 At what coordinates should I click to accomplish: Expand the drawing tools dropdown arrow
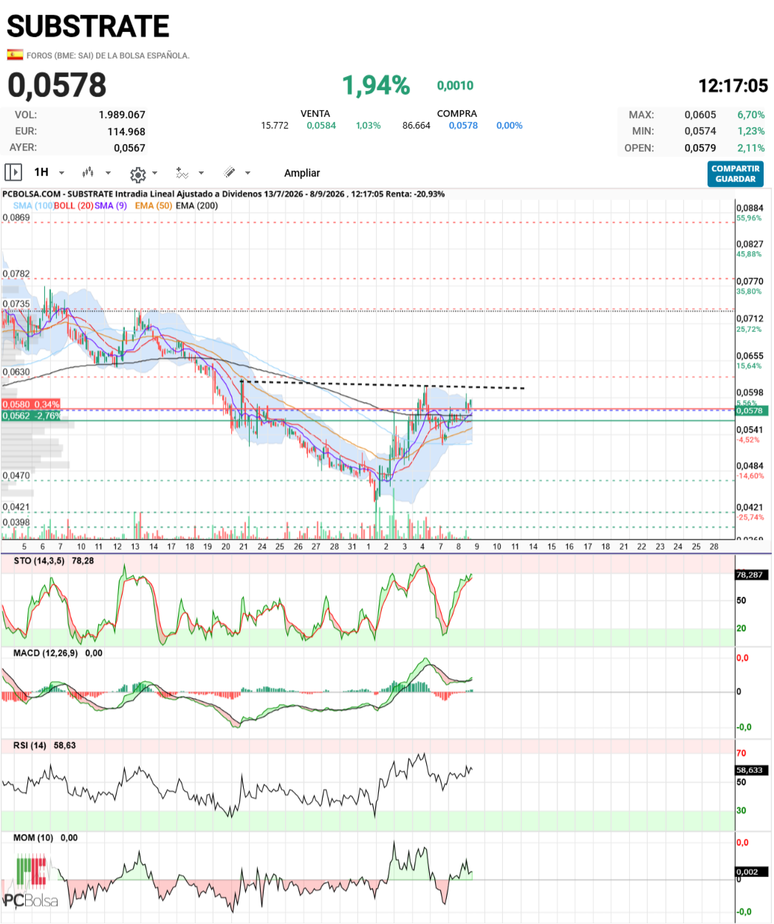point(247,173)
